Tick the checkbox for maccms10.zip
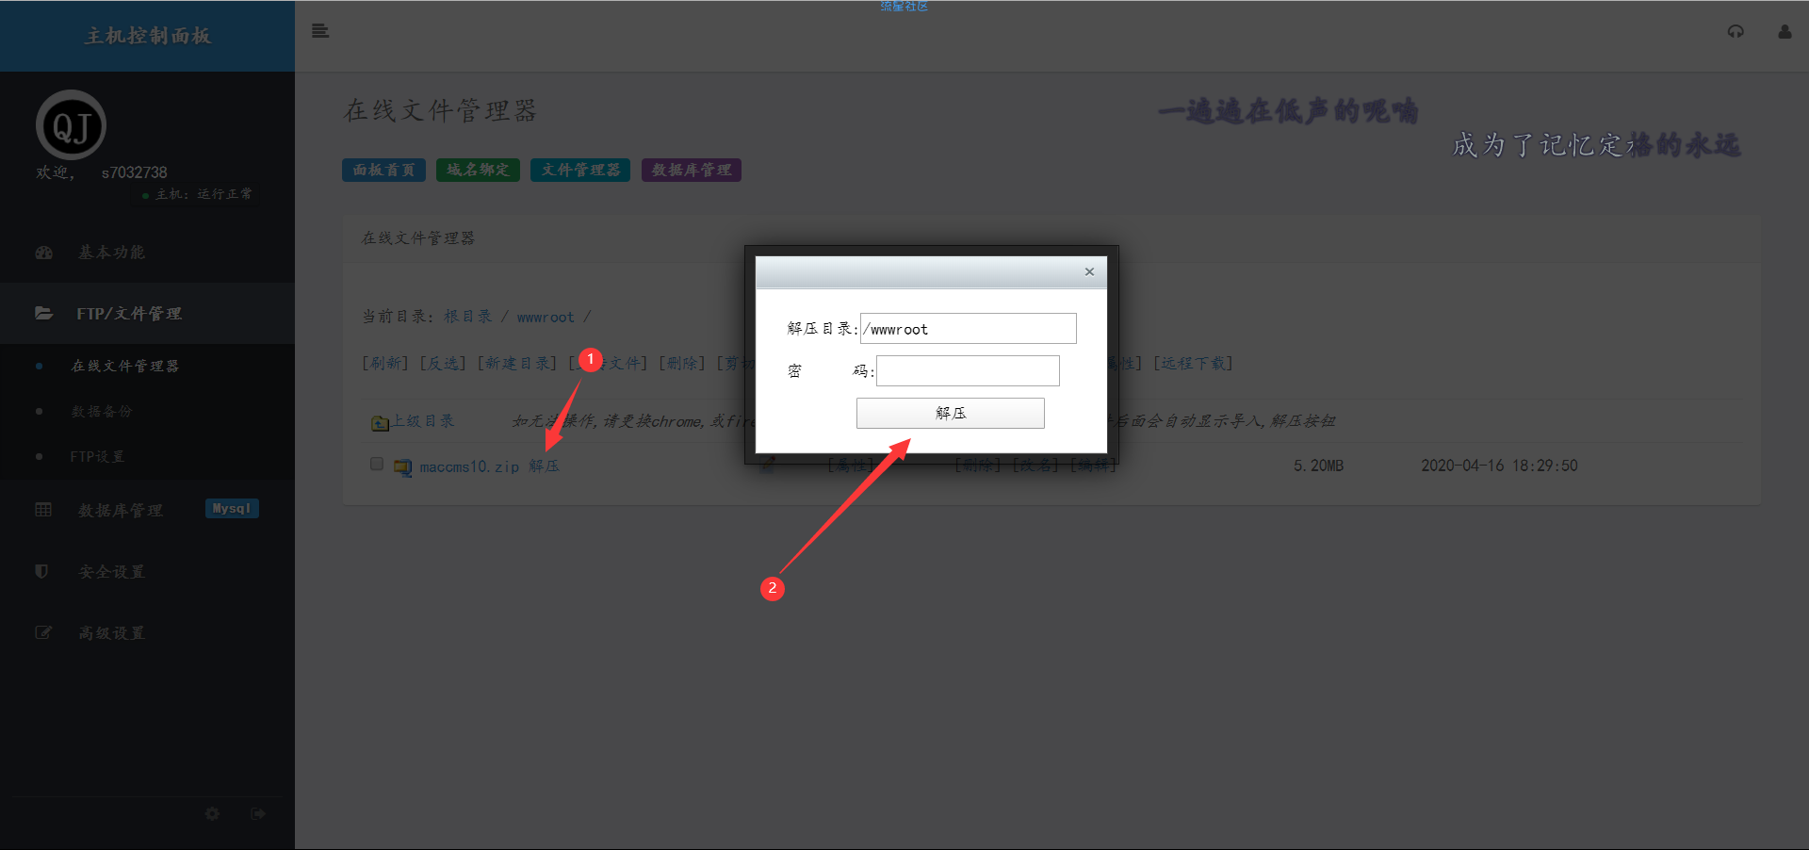 pyautogui.click(x=377, y=464)
